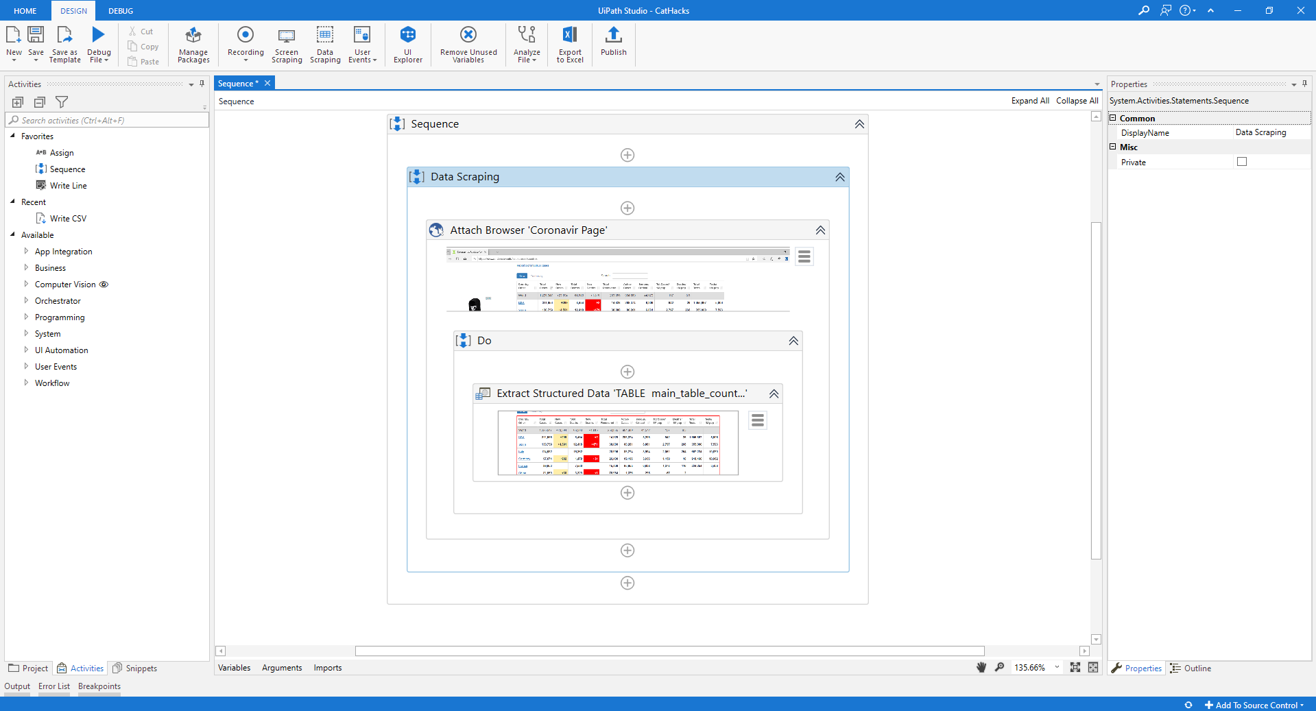
Task: Collapse the Favorites group
Action: 13,136
